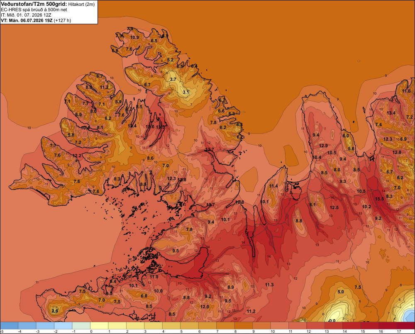Click the 13.4 temperature value
This screenshot has height=334, width=415.
coord(391,113)
